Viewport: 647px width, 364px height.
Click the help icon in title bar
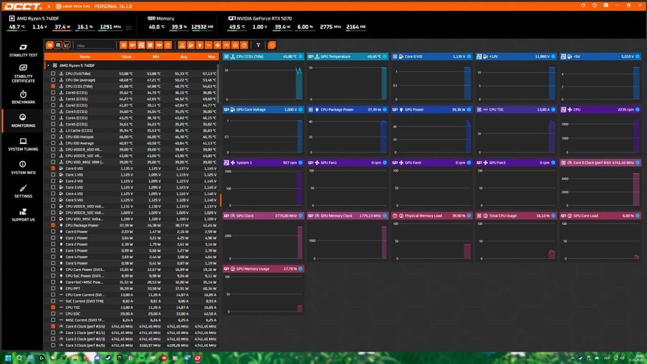coord(595,5)
